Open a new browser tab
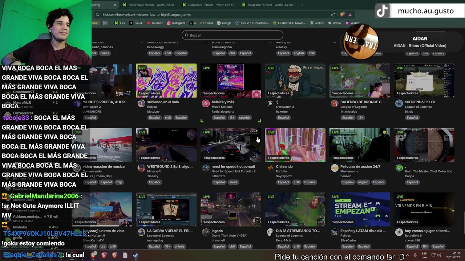The width and height of the screenshot is (465, 261). click(303, 5)
